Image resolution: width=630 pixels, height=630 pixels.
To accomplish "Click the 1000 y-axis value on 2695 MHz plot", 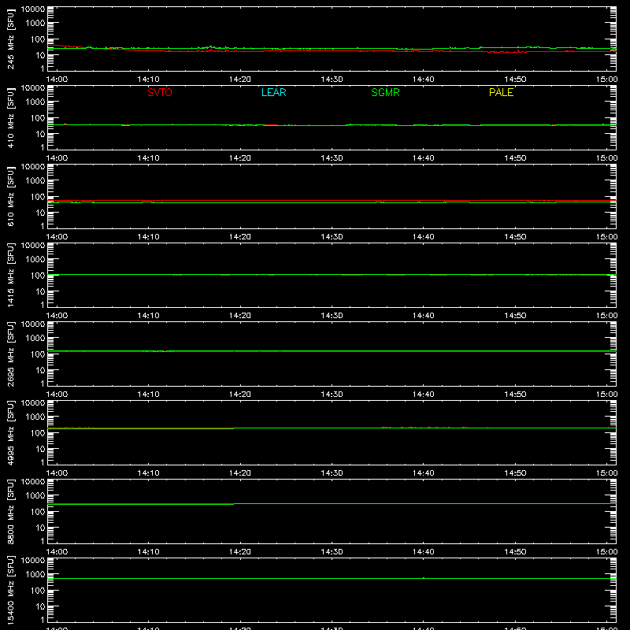I will pos(35,339).
